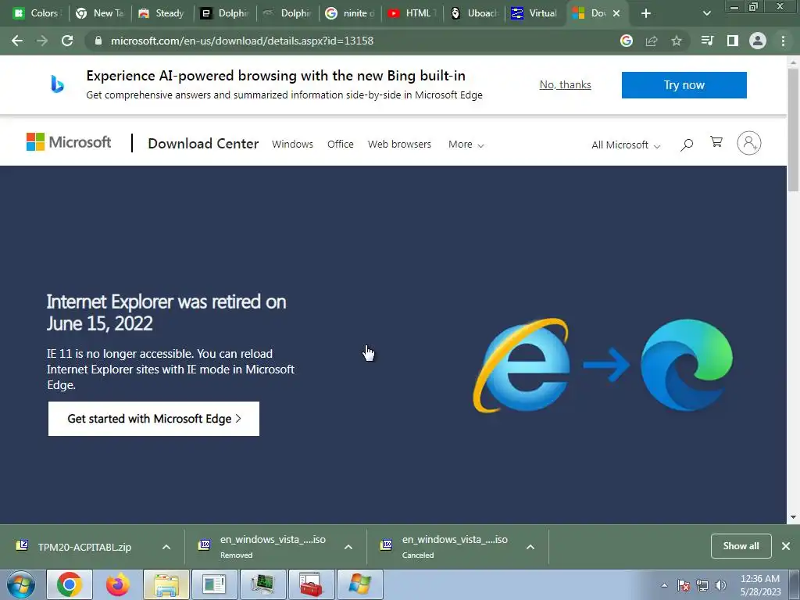Click the browser forward arrow

pos(42,41)
